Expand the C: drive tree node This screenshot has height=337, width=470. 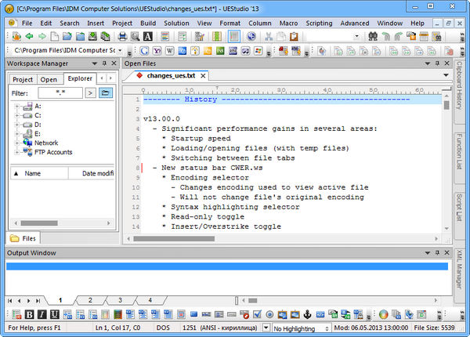(x=16, y=115)
